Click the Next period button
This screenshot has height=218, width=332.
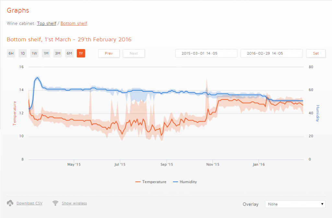(x=134, y=53)
